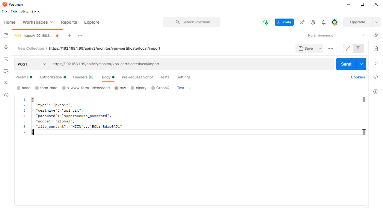The width and height of the screenshot is (383, 208).
Task: Open the Collections sidebar panel
Action: pos(6,35)
